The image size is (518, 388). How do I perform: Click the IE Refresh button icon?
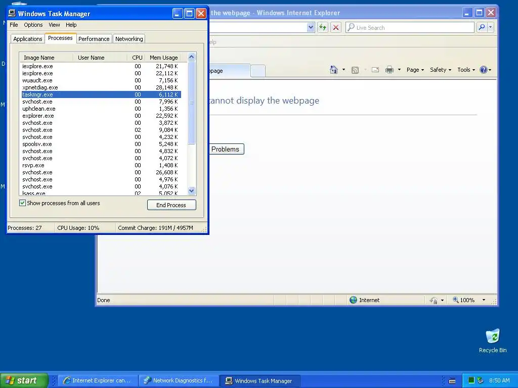322,27
